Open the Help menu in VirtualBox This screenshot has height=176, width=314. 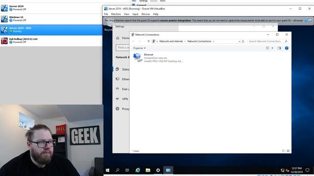[156, 14]
